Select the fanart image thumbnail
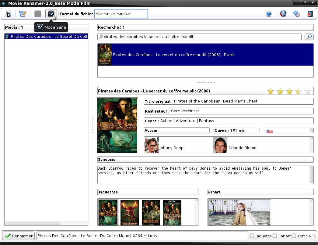The width and height of the screenshot is (318, 245). (239, 213)
